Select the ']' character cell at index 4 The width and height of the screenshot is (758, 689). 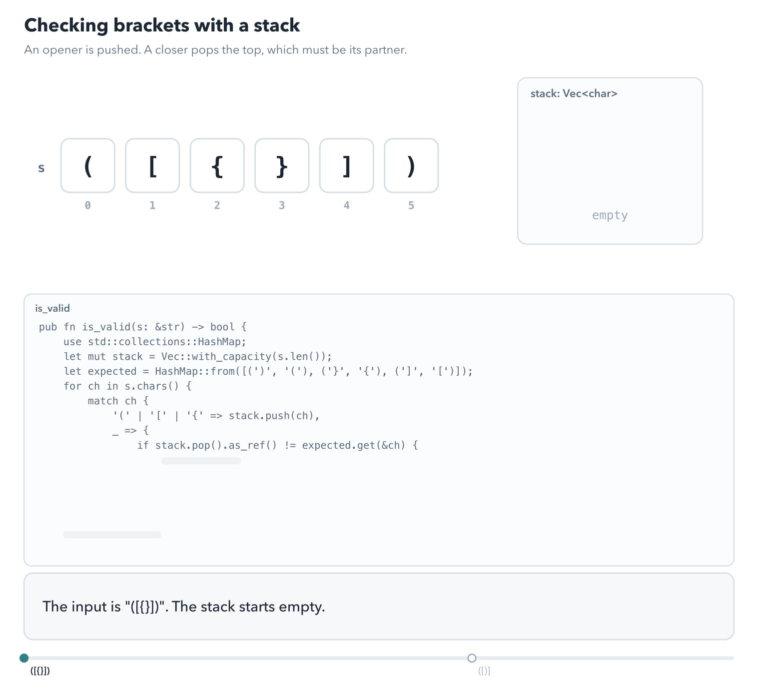[347, 165]
